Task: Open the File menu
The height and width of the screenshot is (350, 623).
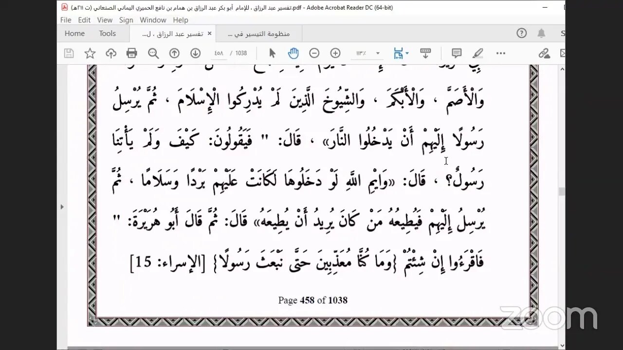Action: point(66,20)
